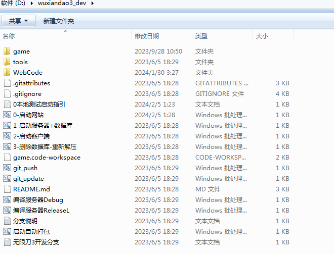Click the WebCode folder icon
Screen dimensions: 334x254
(7, 72)
